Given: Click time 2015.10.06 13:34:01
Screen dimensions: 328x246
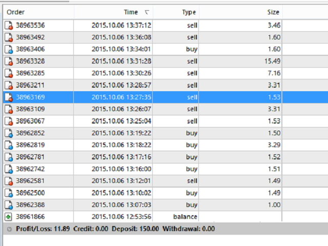Looking at the screenshot, I should [121, 49].
